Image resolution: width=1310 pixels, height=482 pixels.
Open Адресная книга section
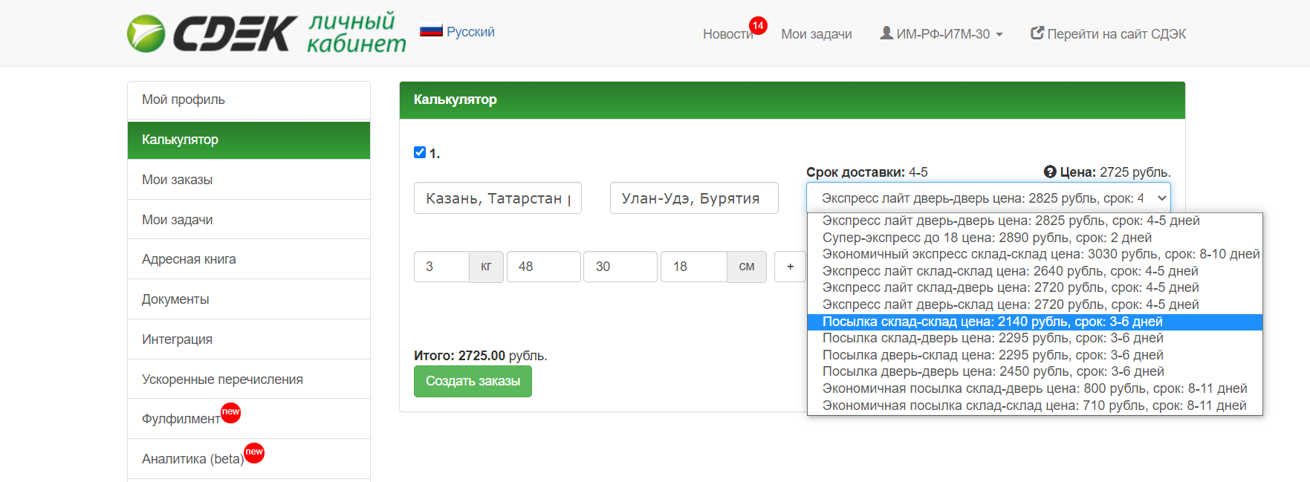[x=249, y=259]
